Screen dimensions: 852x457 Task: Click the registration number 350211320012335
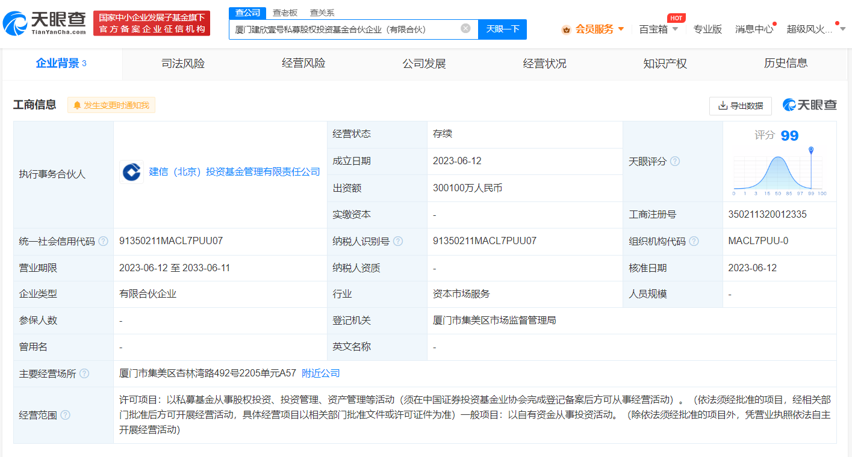[767, 215]
